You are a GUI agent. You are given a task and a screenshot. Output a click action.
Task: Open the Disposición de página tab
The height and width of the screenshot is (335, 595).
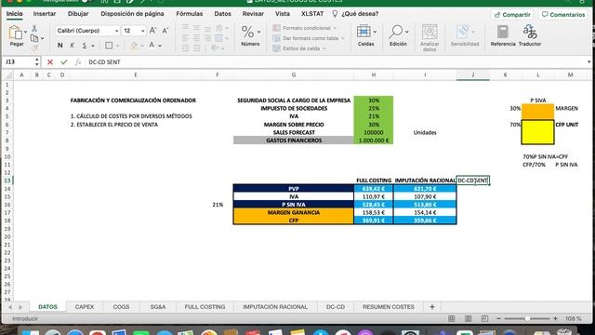tap(132, 14)
